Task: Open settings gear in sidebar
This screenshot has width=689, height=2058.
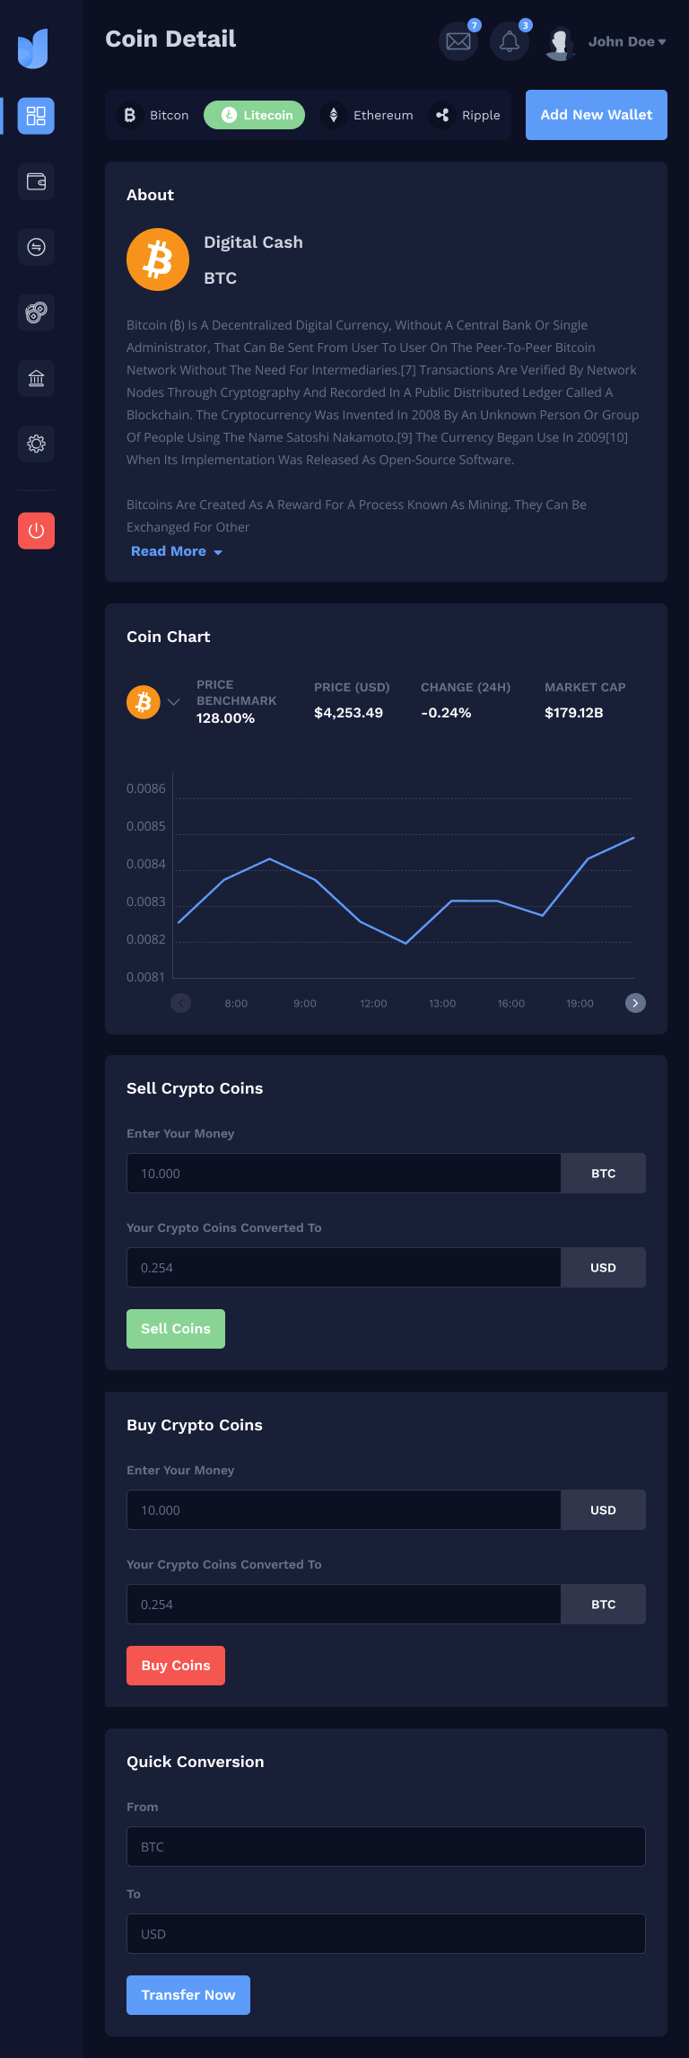Action: point(36,444)
